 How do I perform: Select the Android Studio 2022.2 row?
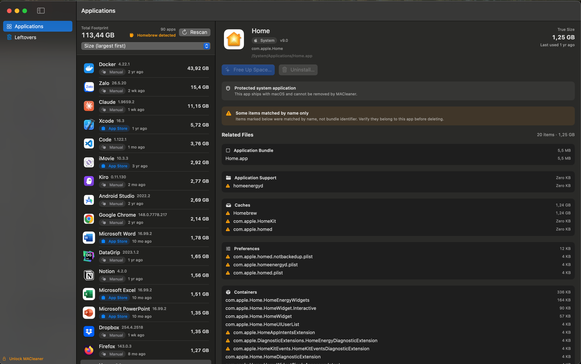146,200
